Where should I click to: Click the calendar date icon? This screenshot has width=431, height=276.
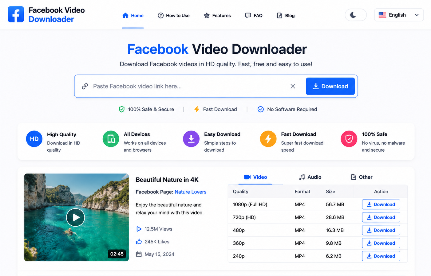[139, 254]
